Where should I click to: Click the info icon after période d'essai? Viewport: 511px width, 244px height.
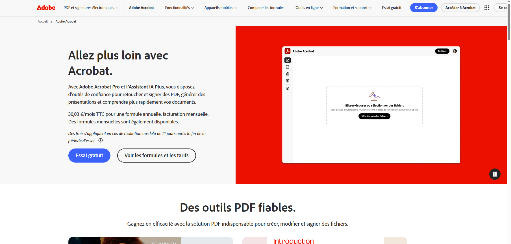pyautogui.click(x=101, y=140)
